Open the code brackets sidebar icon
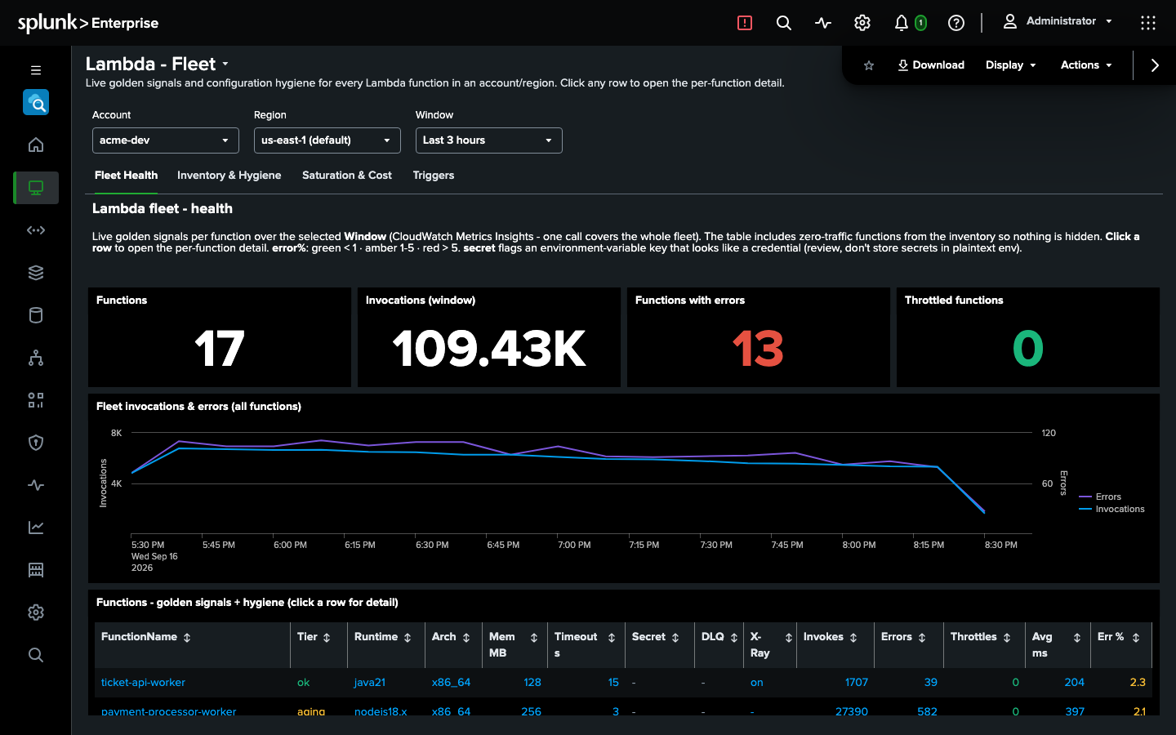Image resolution: width=1176 pixels, height=735 pixels. tap(36, 230)
